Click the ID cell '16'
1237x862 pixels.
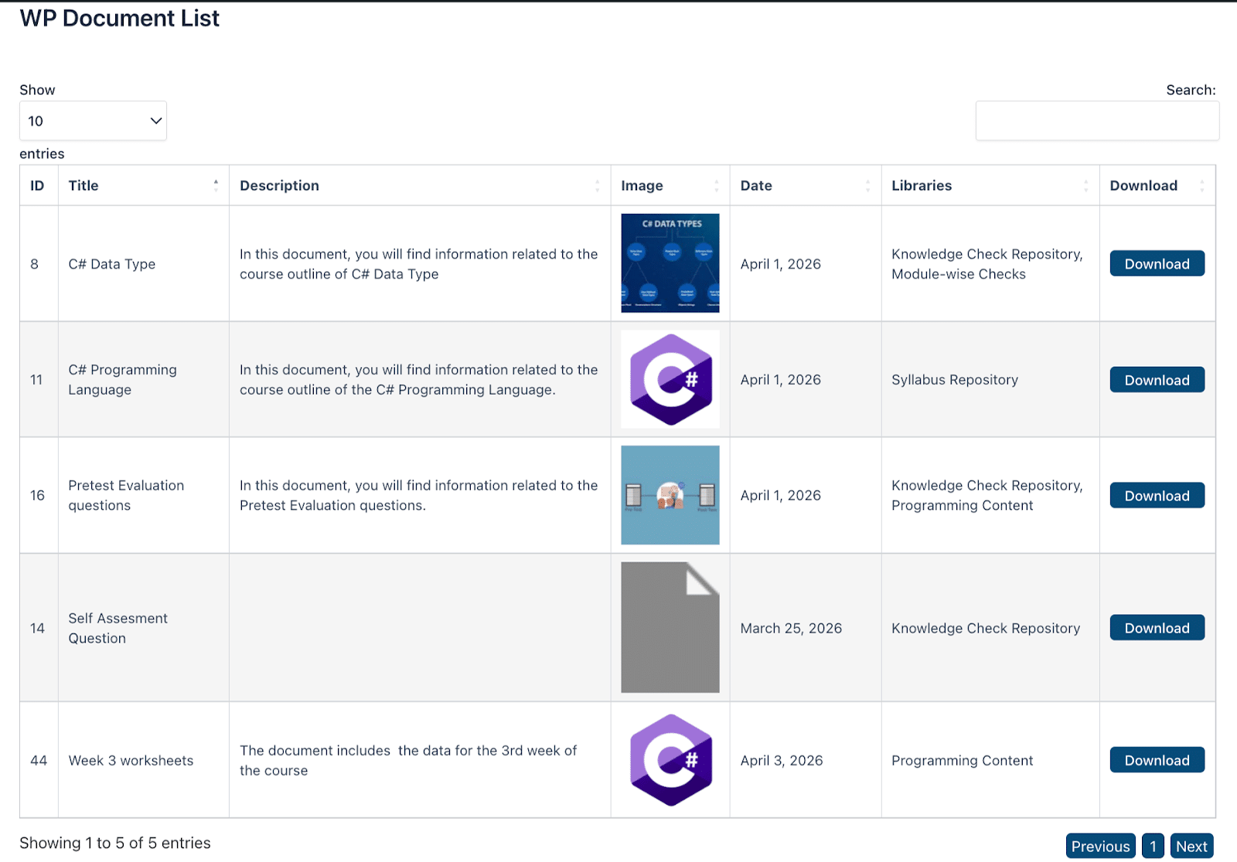pyautogui.click(x=38, y=495)
